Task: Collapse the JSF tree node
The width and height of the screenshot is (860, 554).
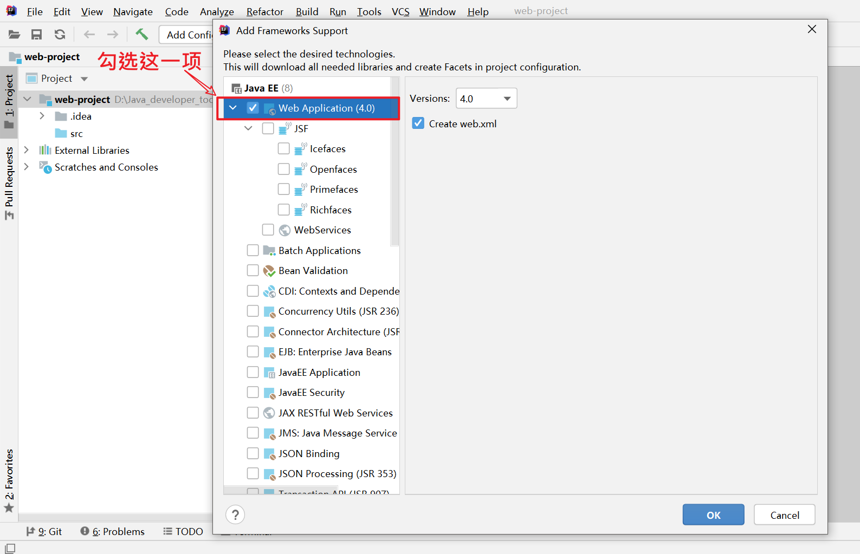Action: coord(248,128)
